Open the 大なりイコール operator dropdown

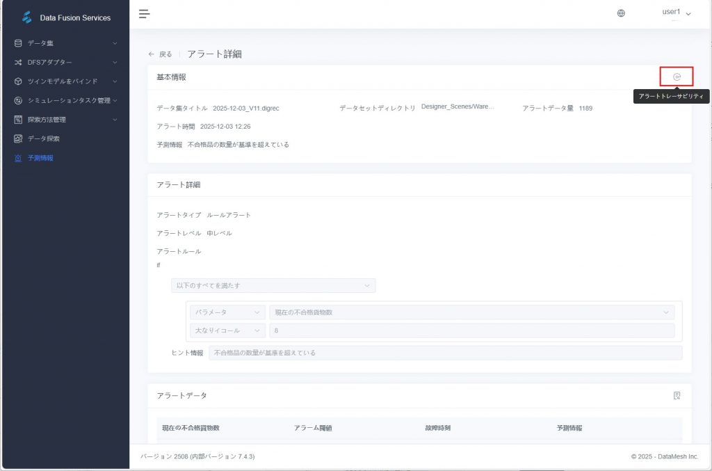click(x=227, y=330)
